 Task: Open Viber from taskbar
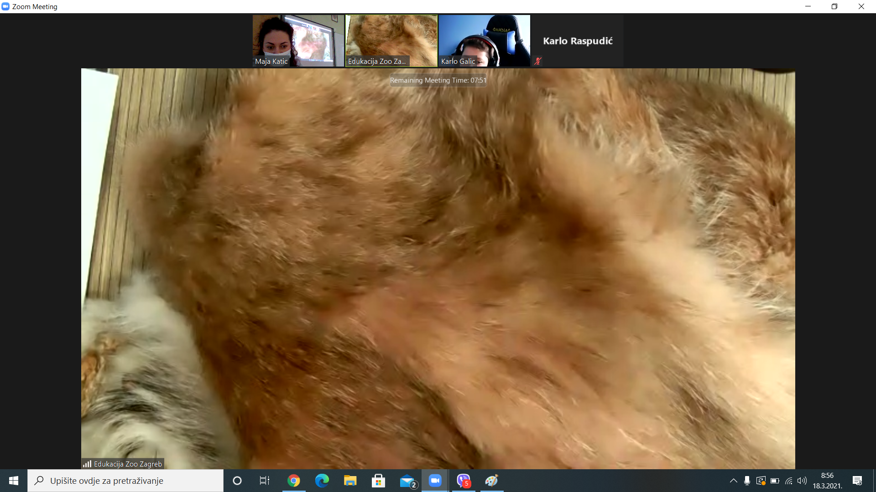(x=464, y=481)
